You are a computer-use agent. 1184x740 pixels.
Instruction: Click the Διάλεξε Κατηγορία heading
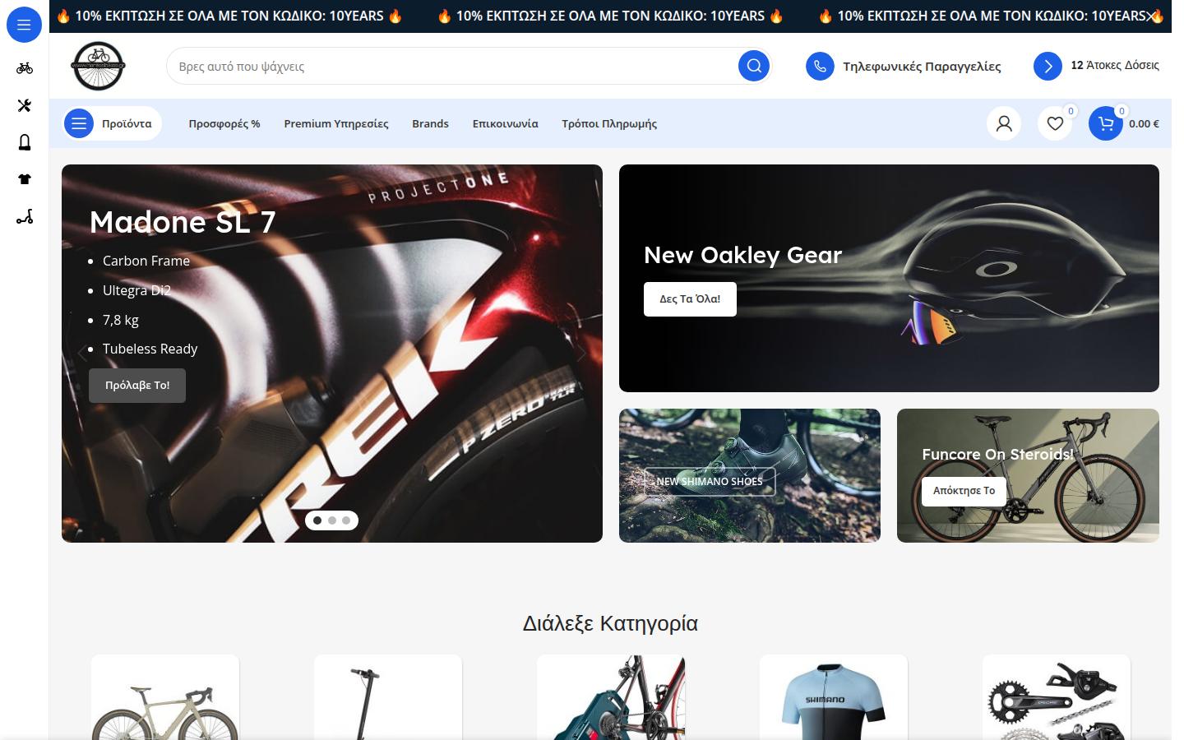coord(610,623)
